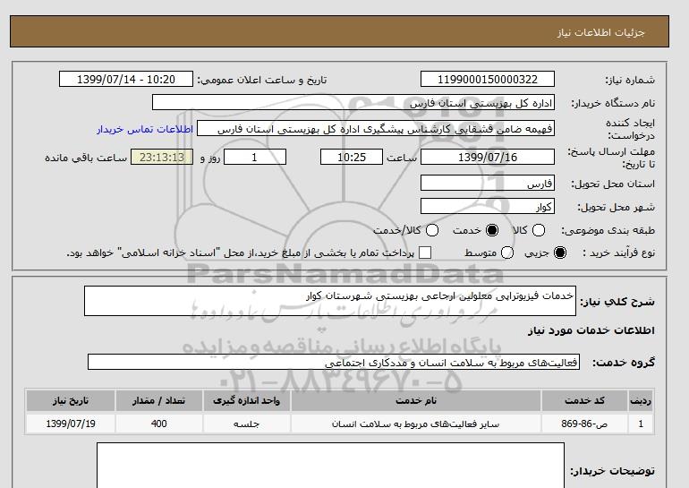Click the announcement date and time field

pos(125,80)
